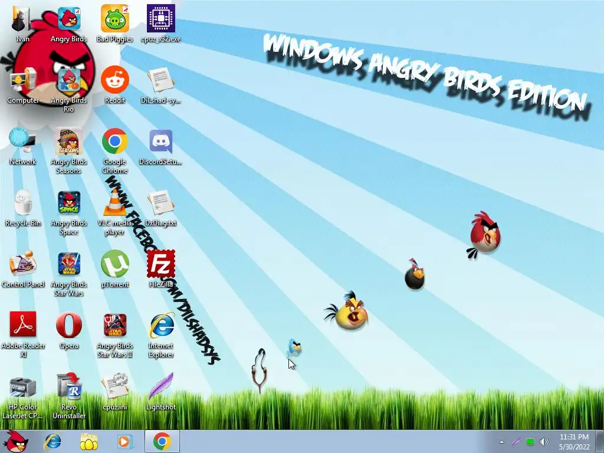The image size is (604, 453).
Task: Click the green tray status icon
Action: (530, 442)
